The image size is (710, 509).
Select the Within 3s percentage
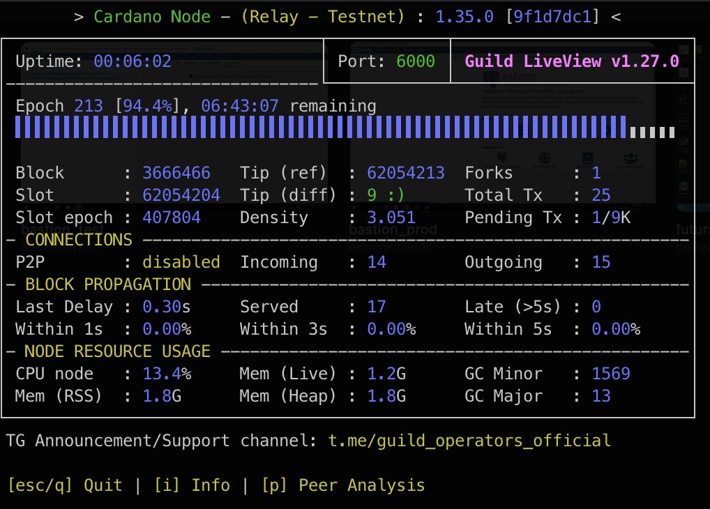tap(391, 329)
